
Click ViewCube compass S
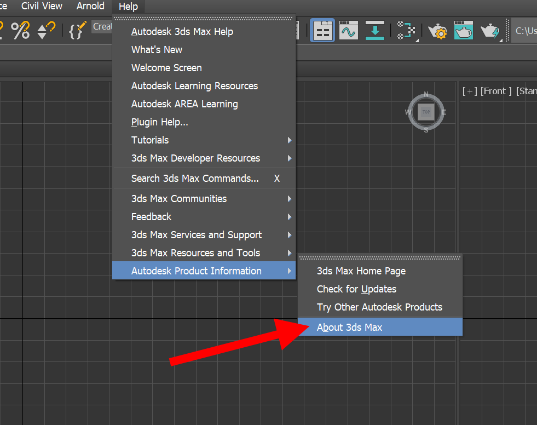coord(426,130)
